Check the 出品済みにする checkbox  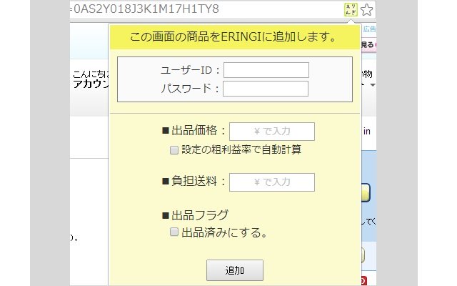[174, 232]
